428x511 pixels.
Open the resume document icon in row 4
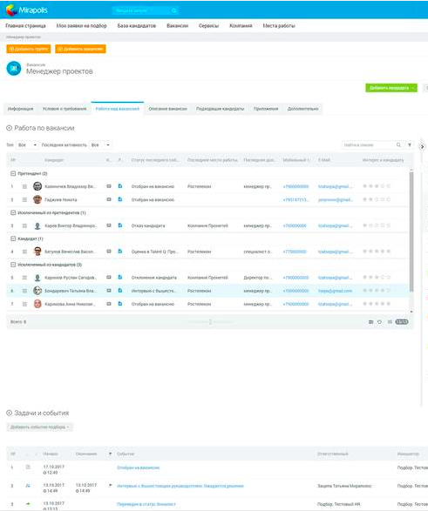120,252
